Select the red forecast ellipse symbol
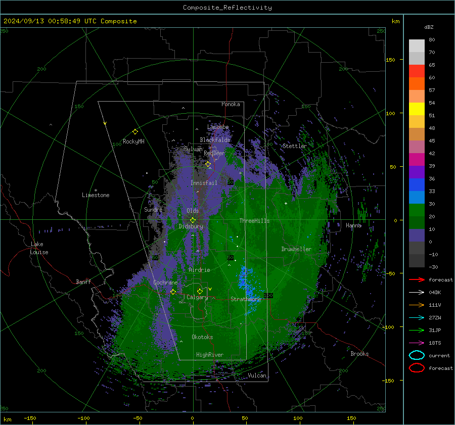Viewport: 455px width, 425px height. [x=417, y=368]
